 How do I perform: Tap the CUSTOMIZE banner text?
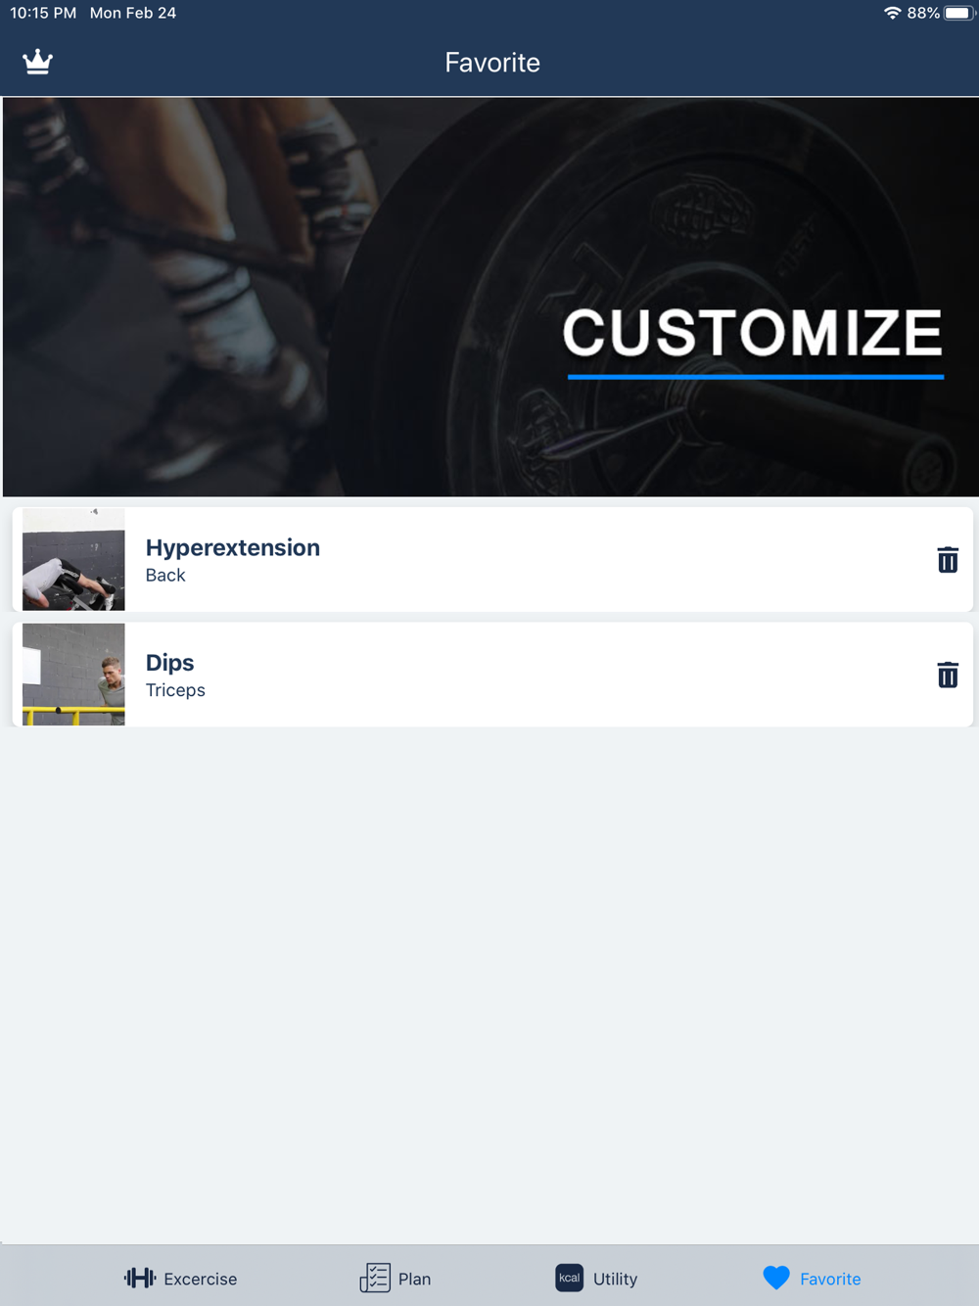click(752, 333)
